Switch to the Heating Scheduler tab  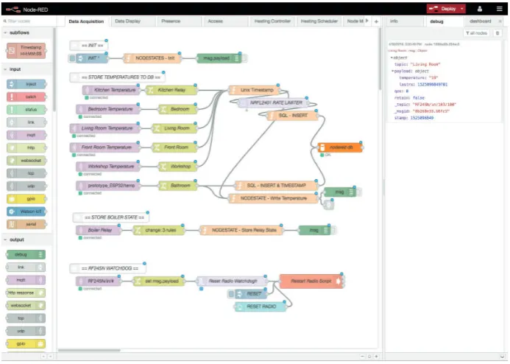[x=319, y=21]
